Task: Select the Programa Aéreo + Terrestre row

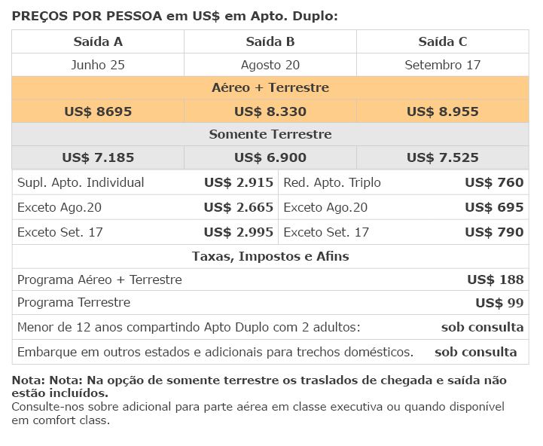Action: 270,280
